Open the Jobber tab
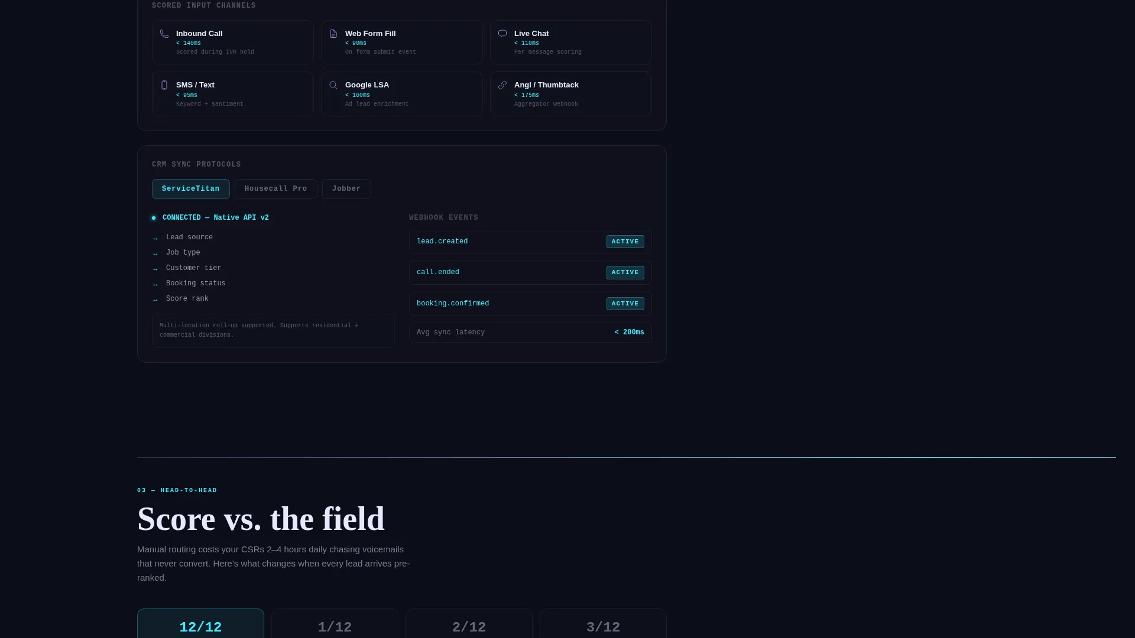1135x638 pixels. point(346,189)
